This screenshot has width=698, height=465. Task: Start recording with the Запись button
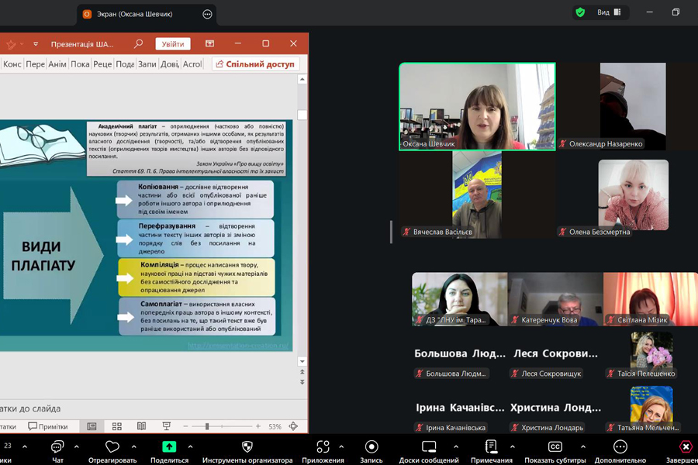tap(371, 446)
